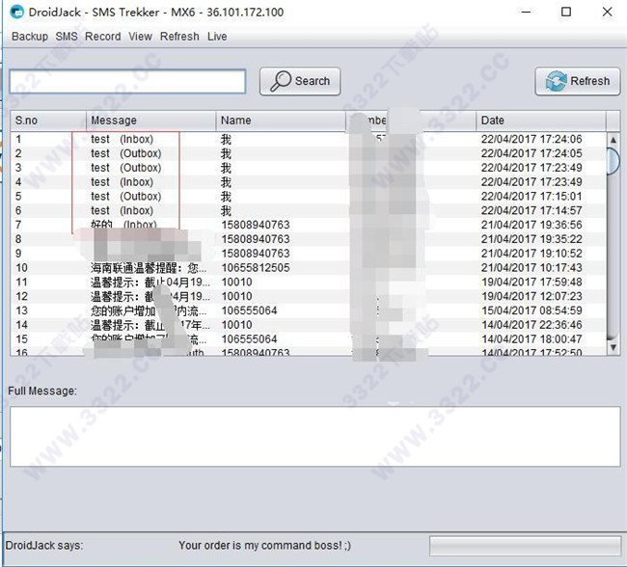Minimize the DroidJack window
This screenshot has height=567, width=627.
click(x=527, y=12)
